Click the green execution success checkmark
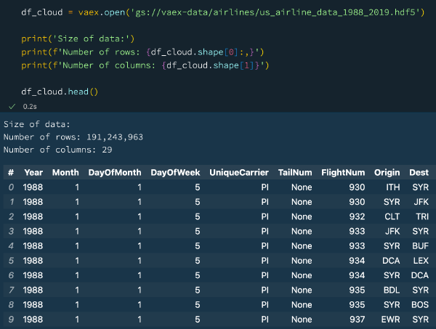The height and width of the screenshot is (329, 436). 12,106
